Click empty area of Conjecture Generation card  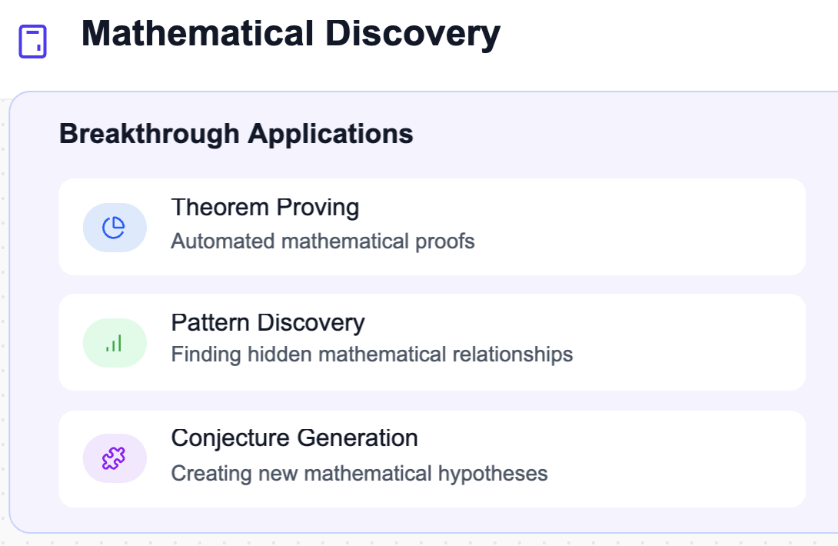[673, 459]
